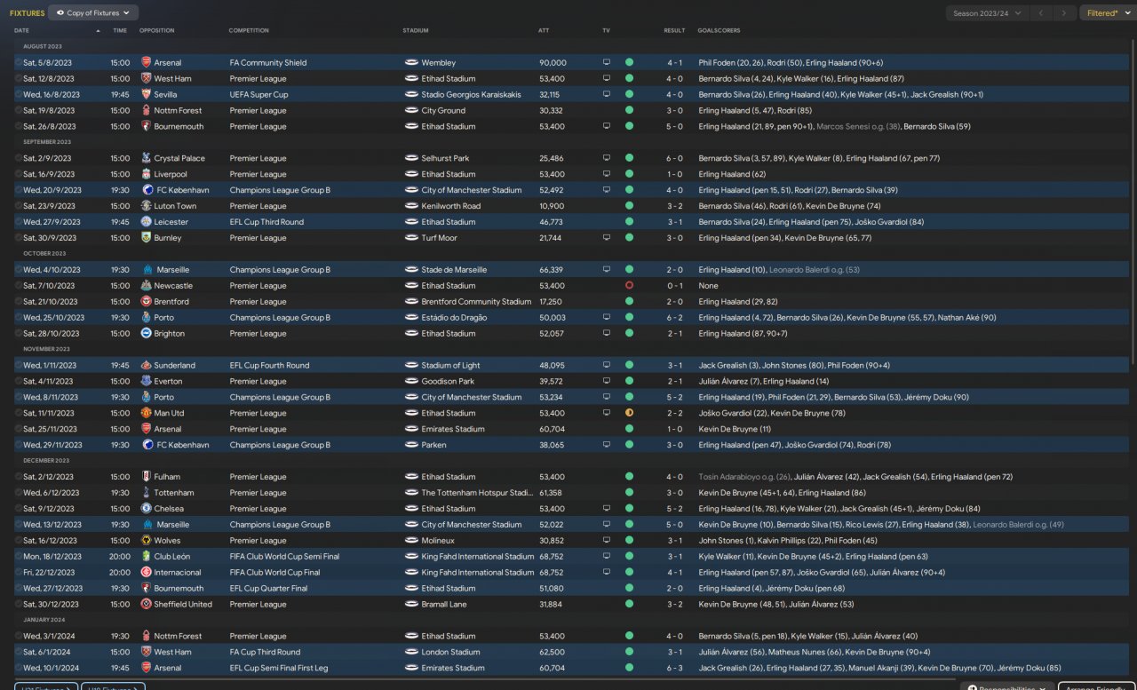
Task: Open FIFA Club World Cup Final competition
Action: point(280,573)
